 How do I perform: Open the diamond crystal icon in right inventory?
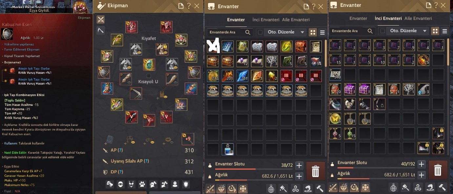344,187
